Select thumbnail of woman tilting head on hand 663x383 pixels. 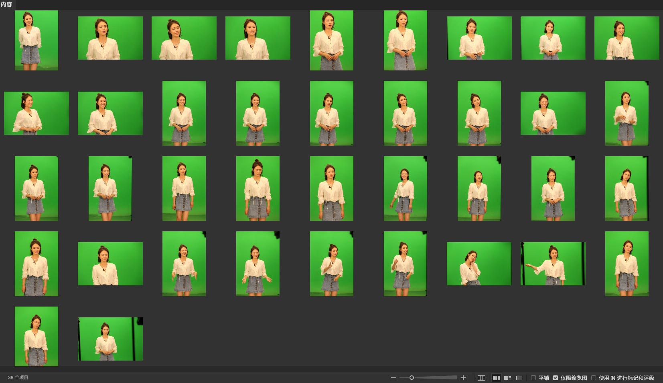coord(479,264)
